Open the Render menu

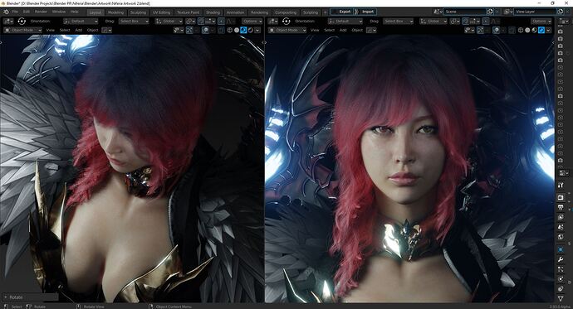pyautogui.click(x=41, y=12)
